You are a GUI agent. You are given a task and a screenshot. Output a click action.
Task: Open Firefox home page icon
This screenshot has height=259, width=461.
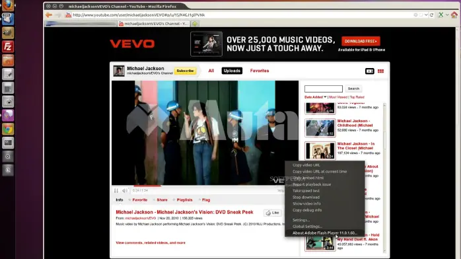pyautogui.click(x=454, y=15)
